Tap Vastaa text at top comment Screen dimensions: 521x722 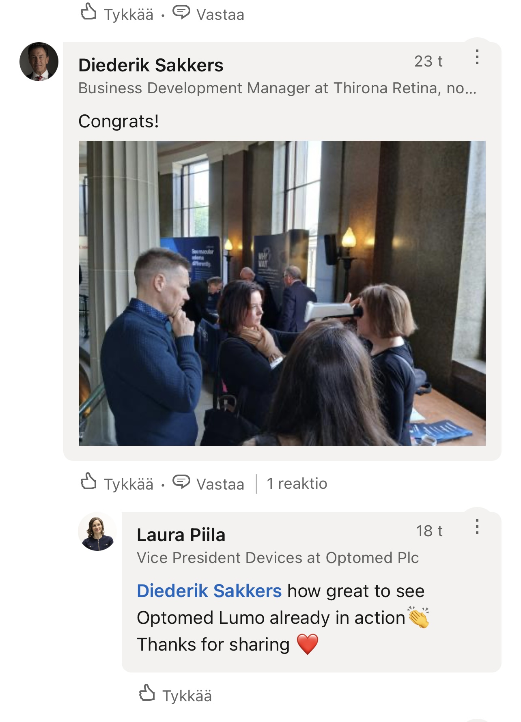[x=220, y=15]
